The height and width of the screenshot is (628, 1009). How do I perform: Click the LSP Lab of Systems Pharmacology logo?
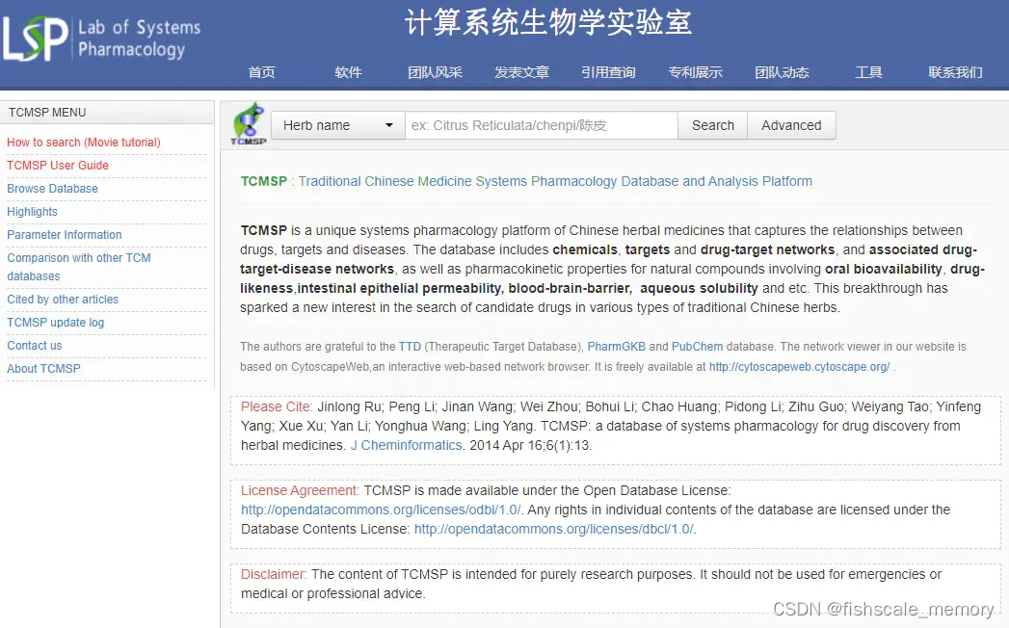tap(102, 38)
